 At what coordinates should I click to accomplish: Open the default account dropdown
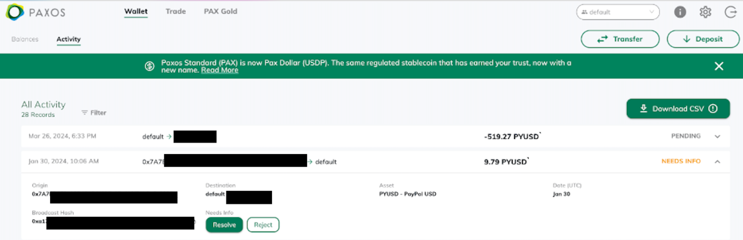pos(618,12)
